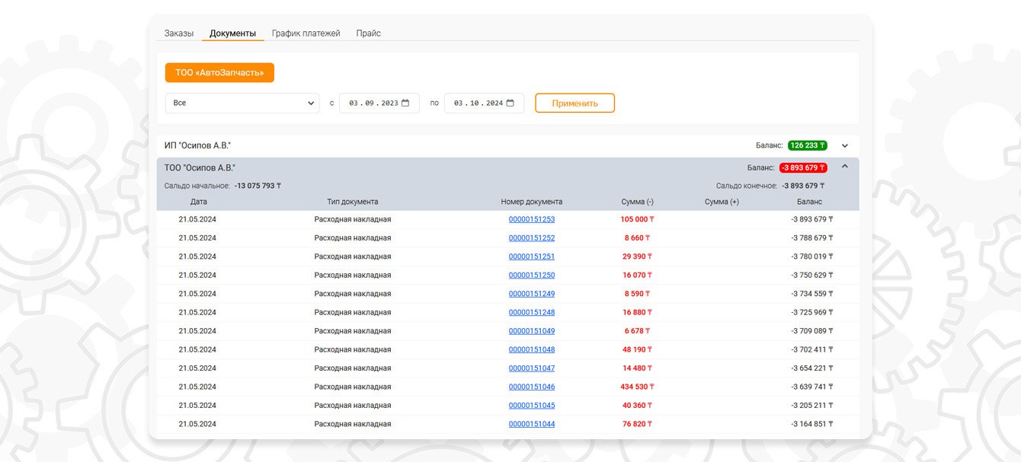1021x462 pixels.
Task: Click document link 00000151049
Action: (x=532, y=331)
